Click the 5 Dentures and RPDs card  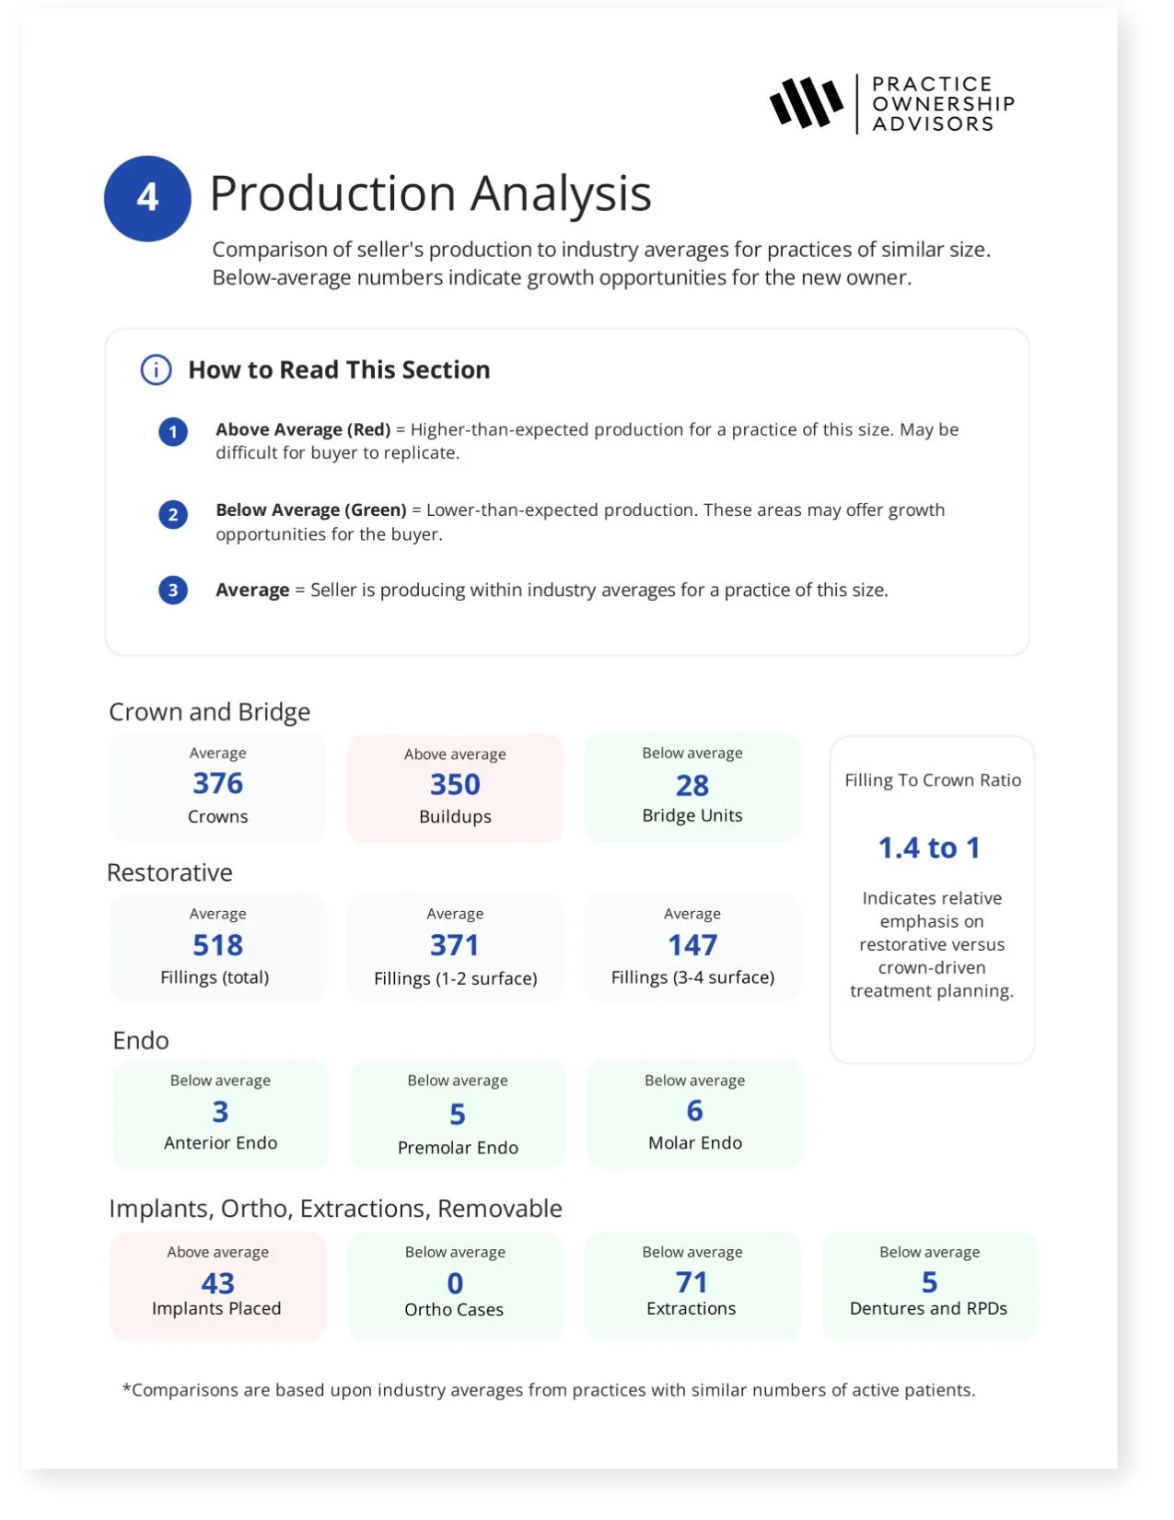point(929,1285)
